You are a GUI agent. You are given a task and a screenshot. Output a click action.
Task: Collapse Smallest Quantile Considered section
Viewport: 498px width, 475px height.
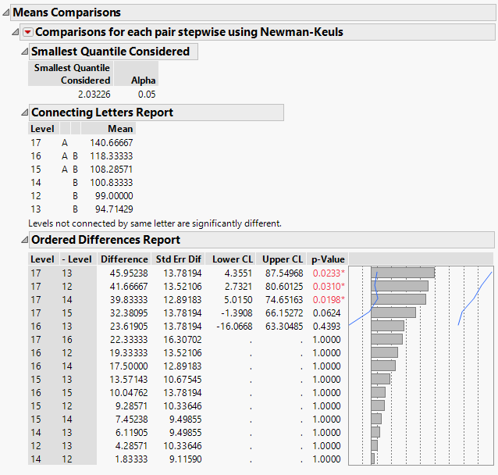(23, 52)
